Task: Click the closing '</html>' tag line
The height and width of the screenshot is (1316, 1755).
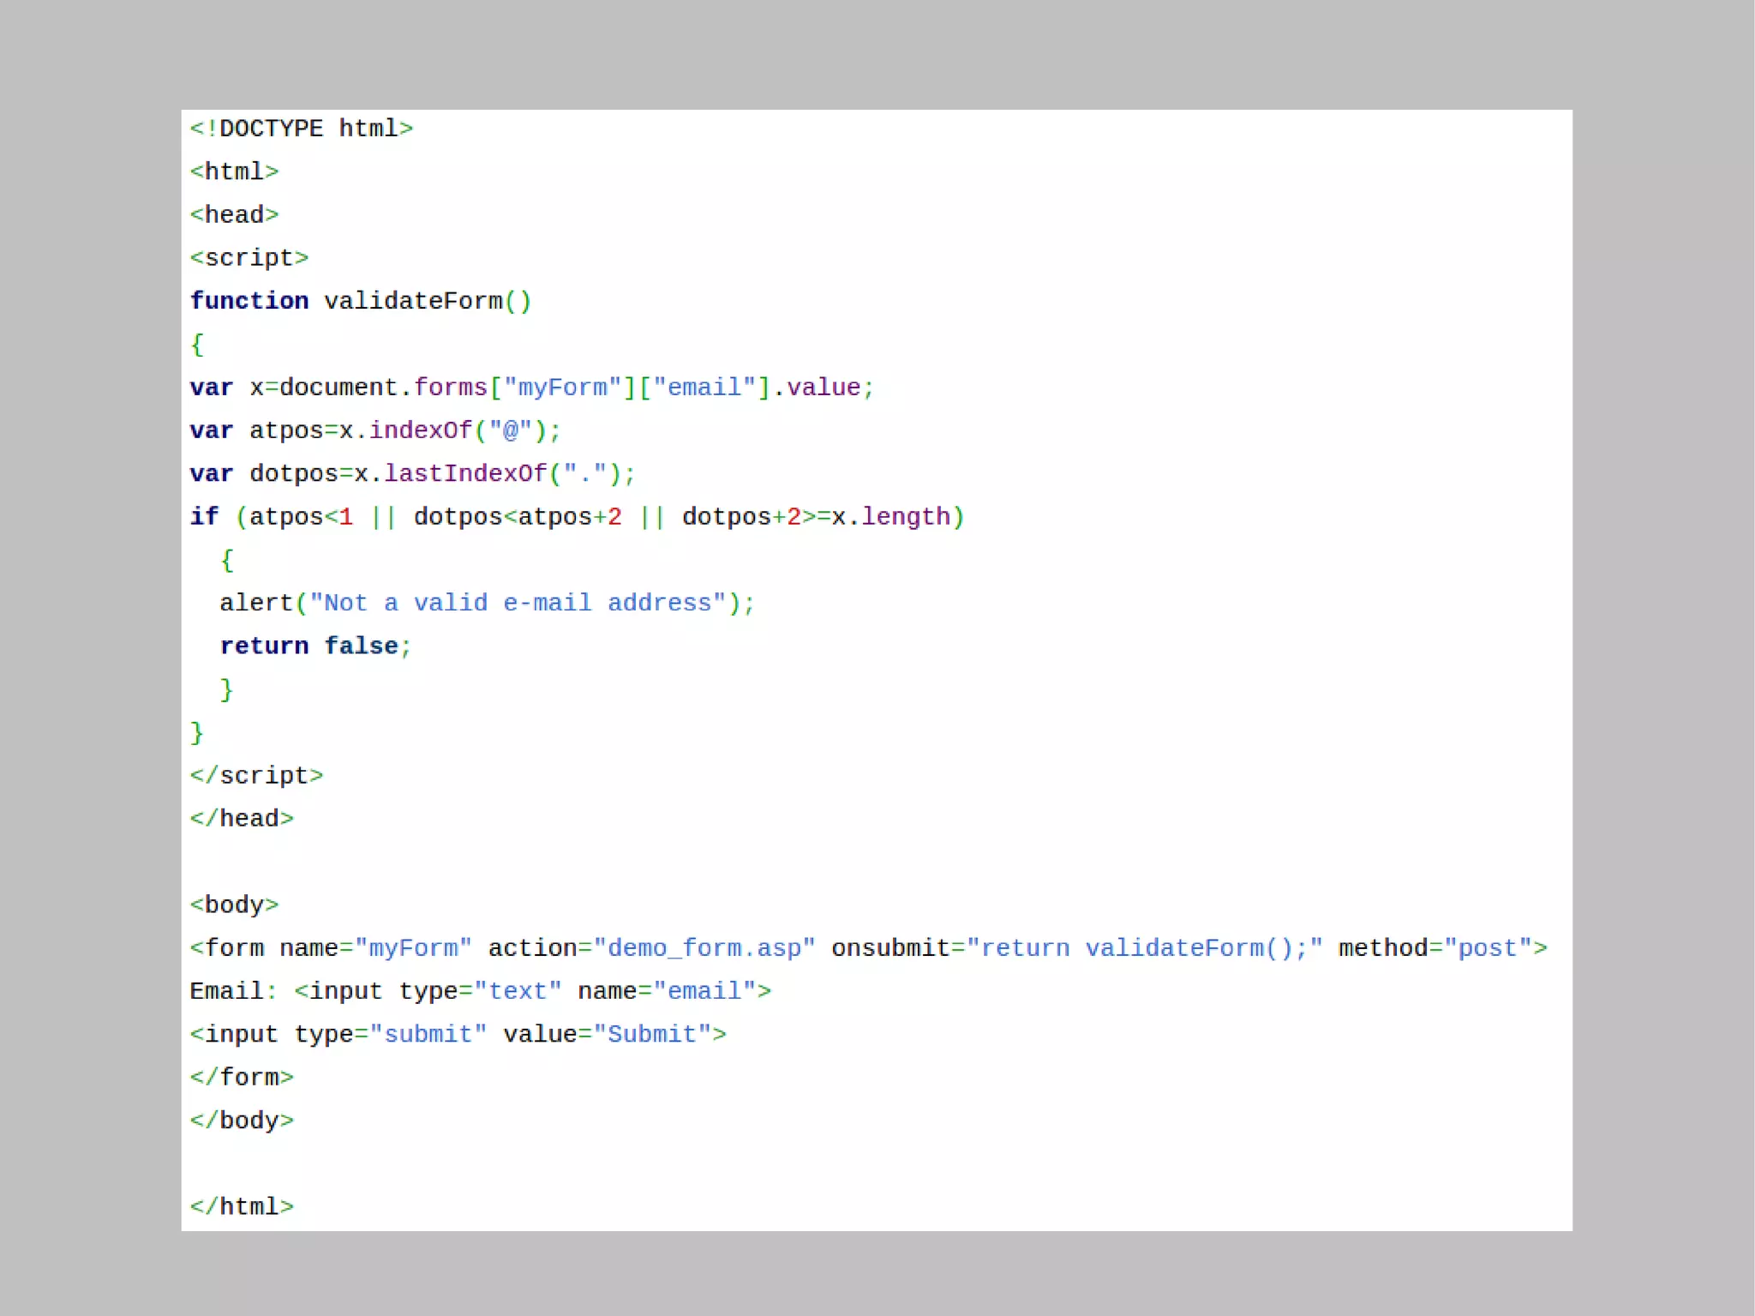Action: click(x=242, y=1206)
